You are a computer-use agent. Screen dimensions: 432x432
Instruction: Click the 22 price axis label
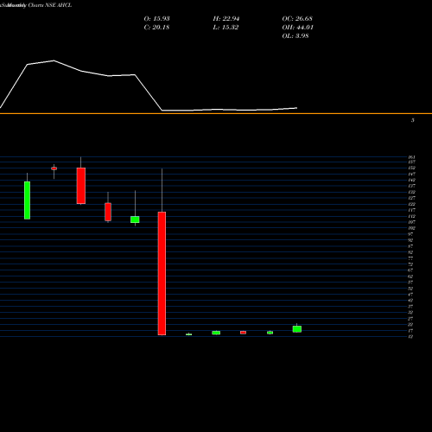click(x=410, y=325)
